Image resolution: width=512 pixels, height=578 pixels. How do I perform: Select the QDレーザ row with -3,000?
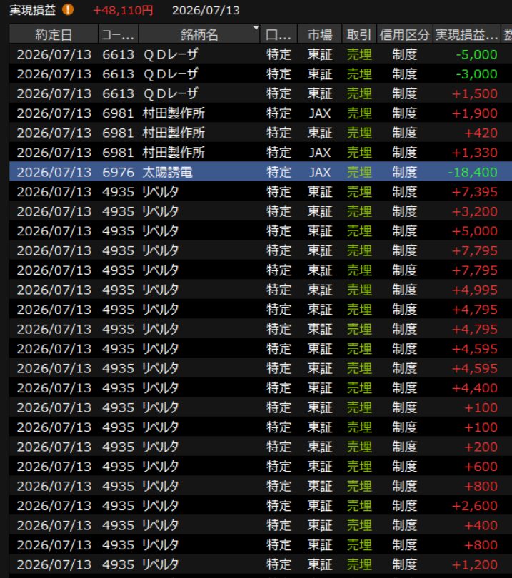click(x=261, y=74)
